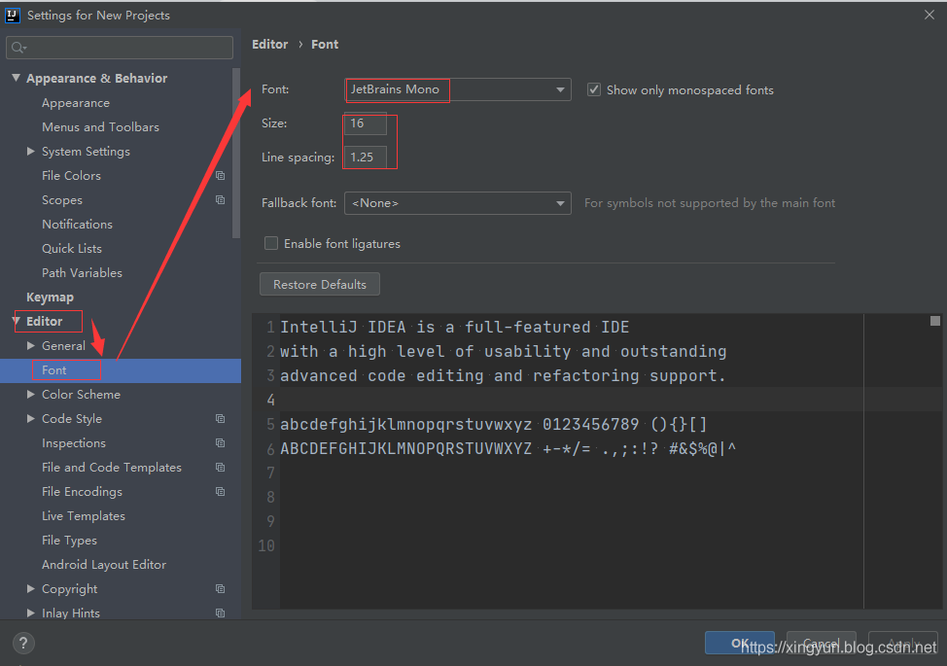Click the project-level icon beside Inspections
947x666 pixels.
click(x=220, y=443)
